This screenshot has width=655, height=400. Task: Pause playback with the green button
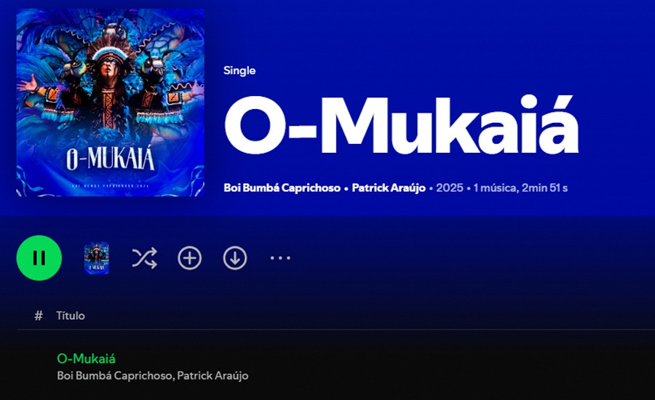point(39,258)
